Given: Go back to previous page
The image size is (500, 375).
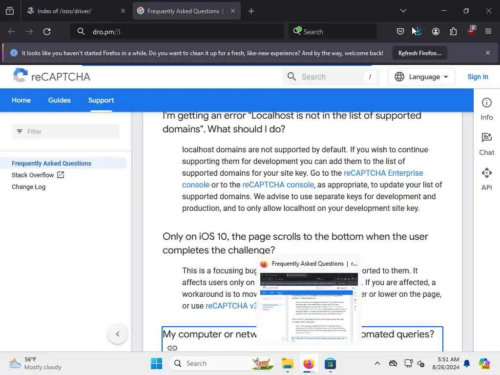Looking at the screenshot, I should pos(12,32).
